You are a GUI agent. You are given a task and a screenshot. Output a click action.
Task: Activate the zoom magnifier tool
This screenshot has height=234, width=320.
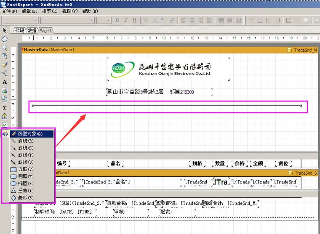pyautogui.click(x=5, y=48)
